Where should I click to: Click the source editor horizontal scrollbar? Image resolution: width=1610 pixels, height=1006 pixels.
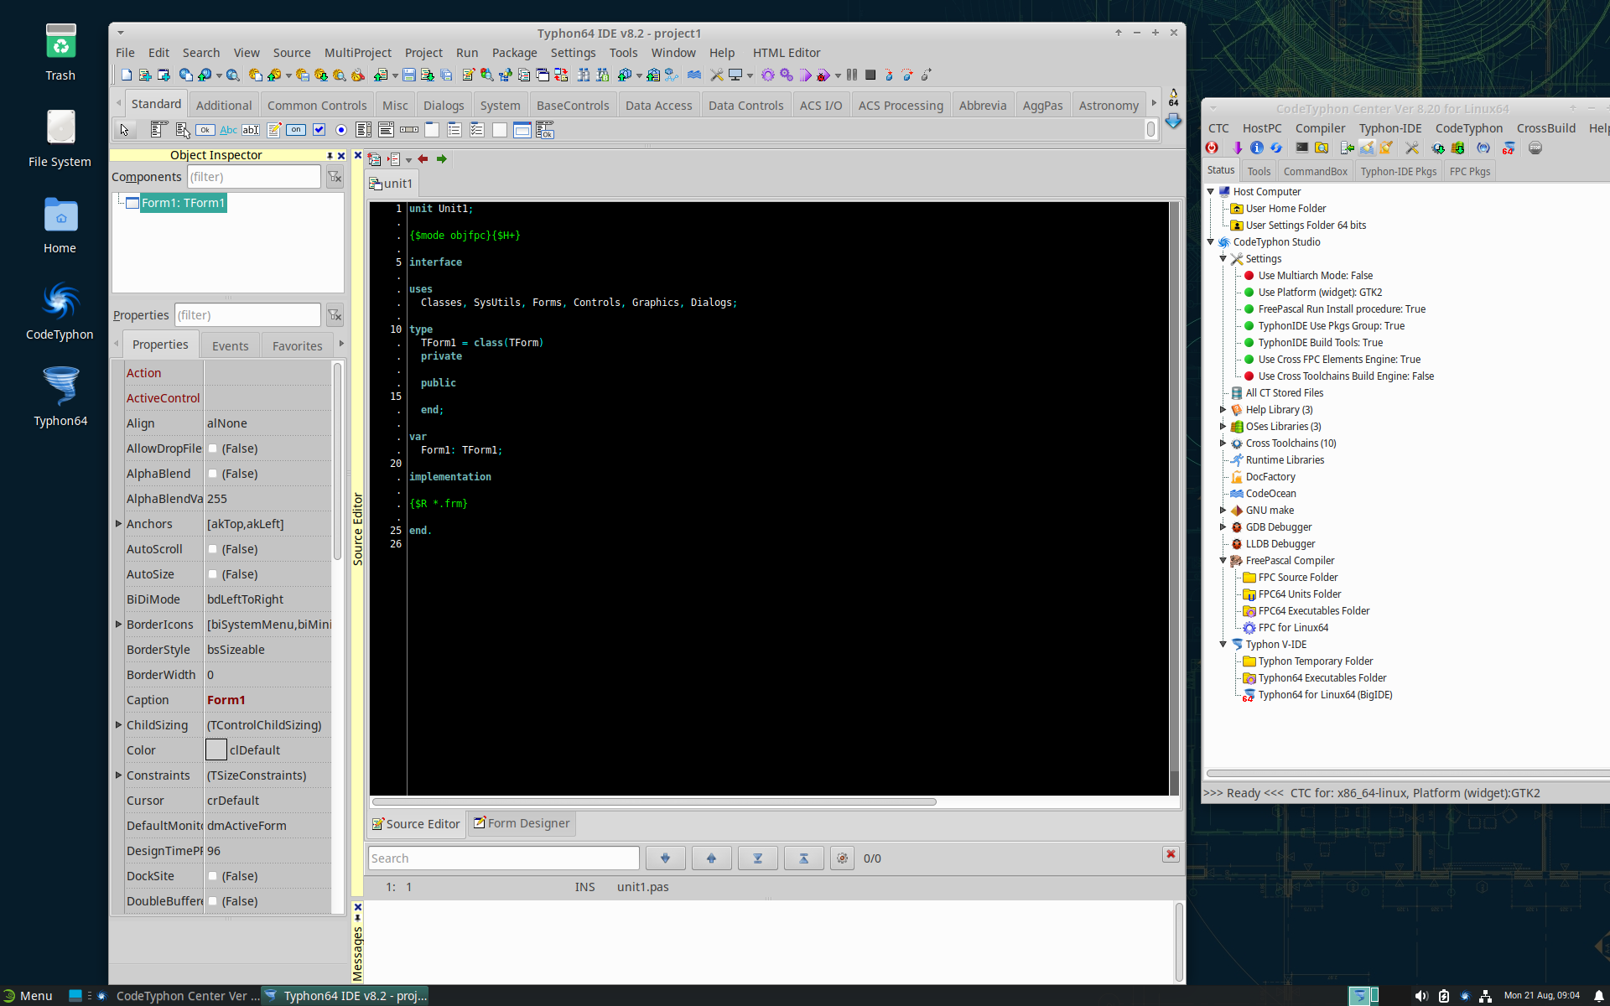click(654, 802)
